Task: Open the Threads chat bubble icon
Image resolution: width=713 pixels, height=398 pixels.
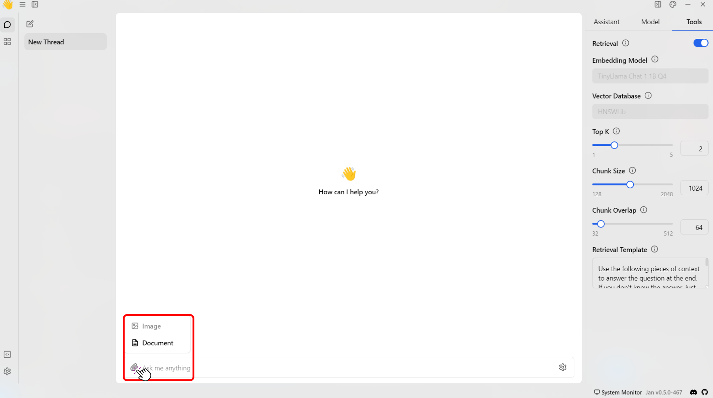Action: pyautogui.click(x=7, y=25)
